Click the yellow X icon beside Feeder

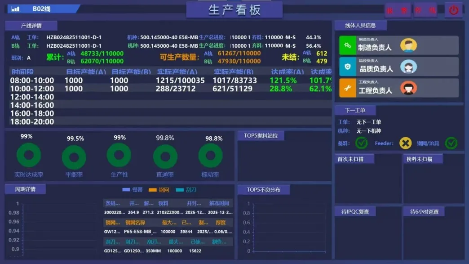(405, 143)
